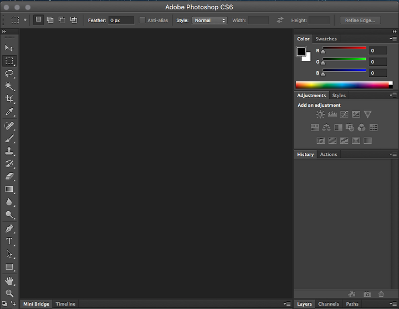This screenshot has height=309, width=399.
Task: Choose New selection mode
Action: pyautogui.click(x=38, y=19)
